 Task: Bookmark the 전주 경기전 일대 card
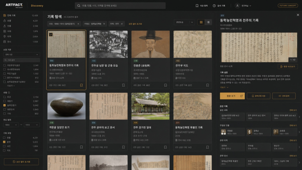point(166,147)
